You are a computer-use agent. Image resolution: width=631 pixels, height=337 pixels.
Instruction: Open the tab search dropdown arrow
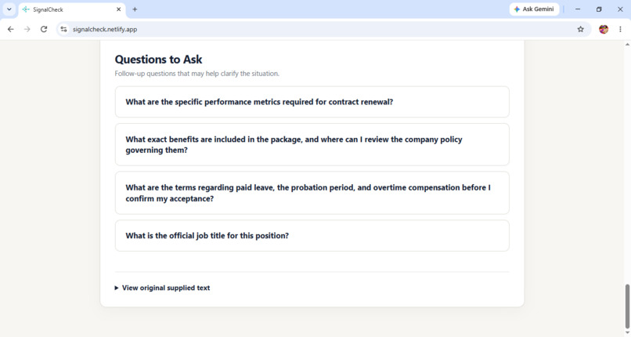[9, 9]
